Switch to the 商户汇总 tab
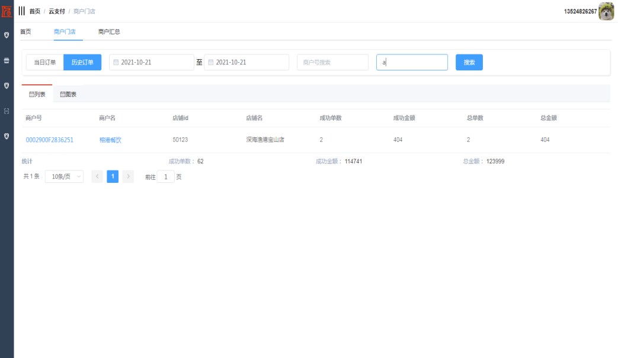Viewport: 618px width, 358px height. (109, 32)
